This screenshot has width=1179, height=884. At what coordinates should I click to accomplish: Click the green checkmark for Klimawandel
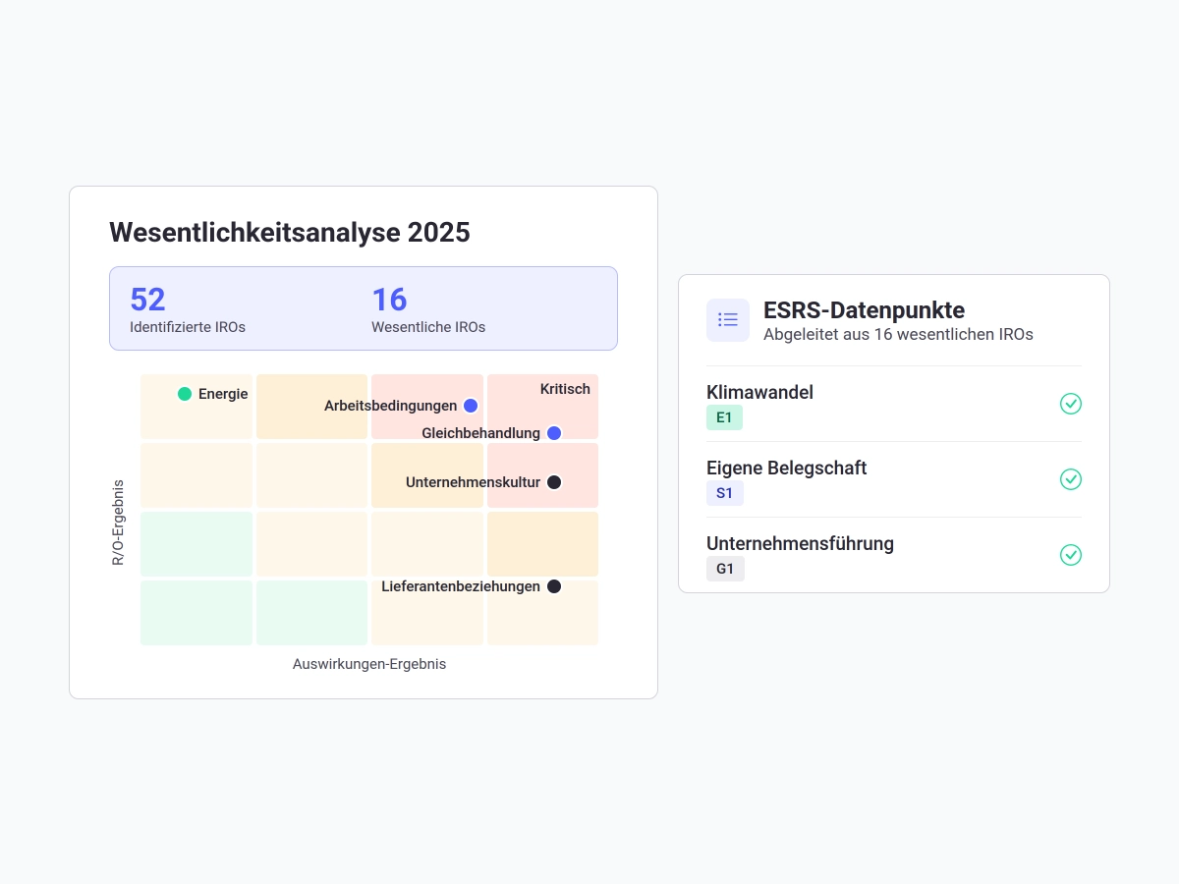[1071, 404]
